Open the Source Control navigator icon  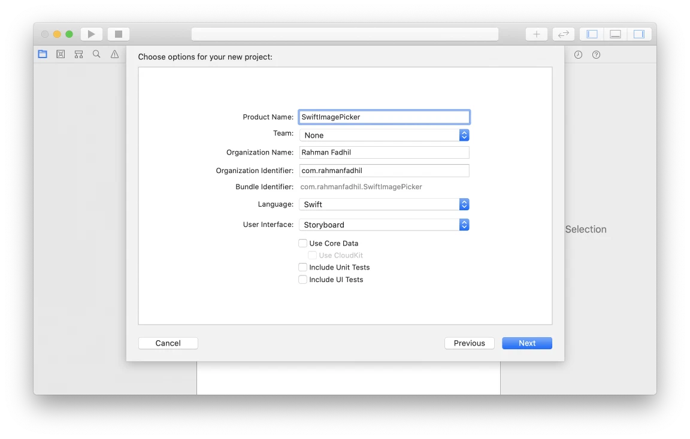[60, 54]
